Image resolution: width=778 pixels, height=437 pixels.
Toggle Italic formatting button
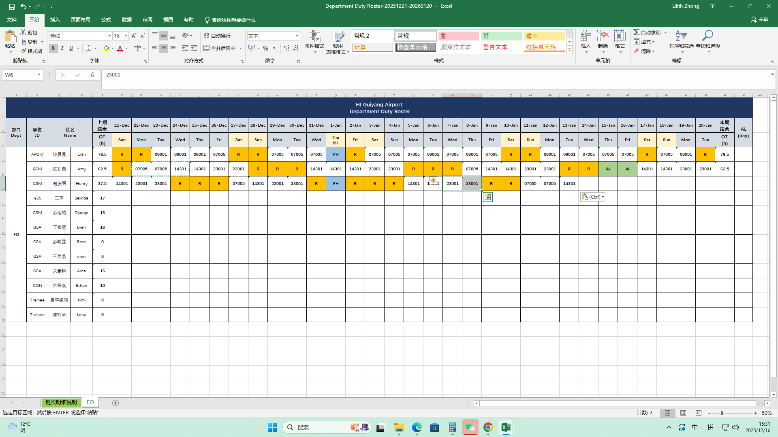[x=62, y=48]
